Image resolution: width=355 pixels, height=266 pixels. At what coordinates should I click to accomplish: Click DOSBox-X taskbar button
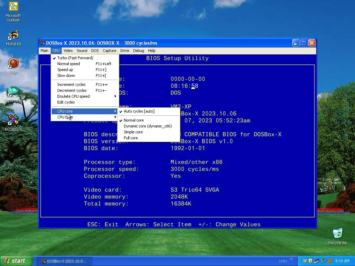pos(64,261)
